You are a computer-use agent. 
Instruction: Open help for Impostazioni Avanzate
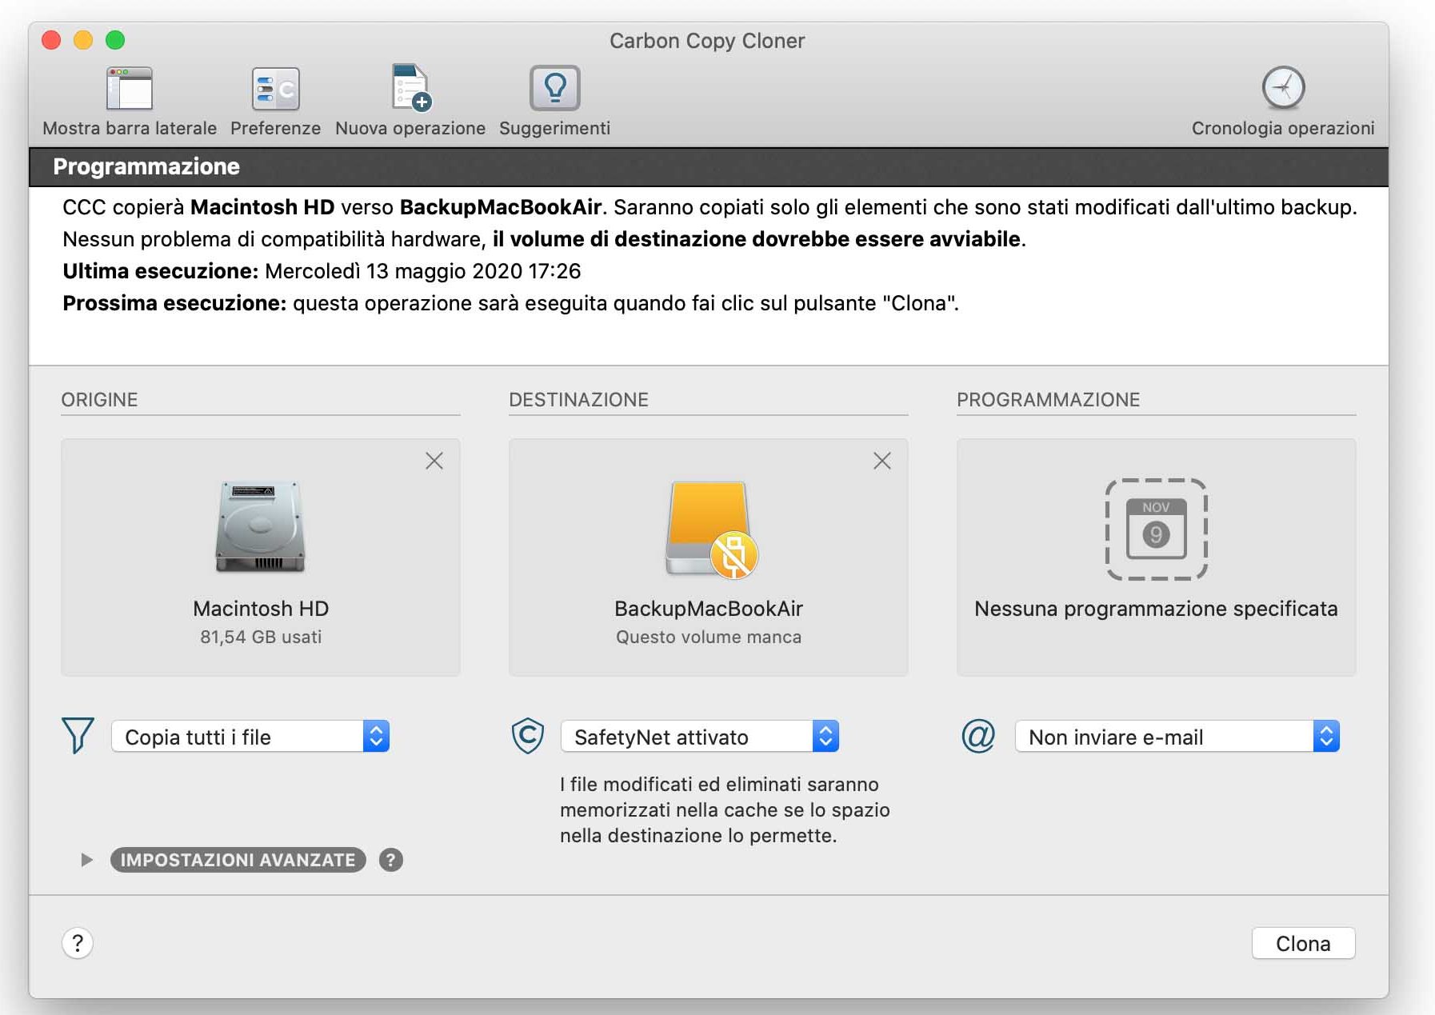click(390, 860)
